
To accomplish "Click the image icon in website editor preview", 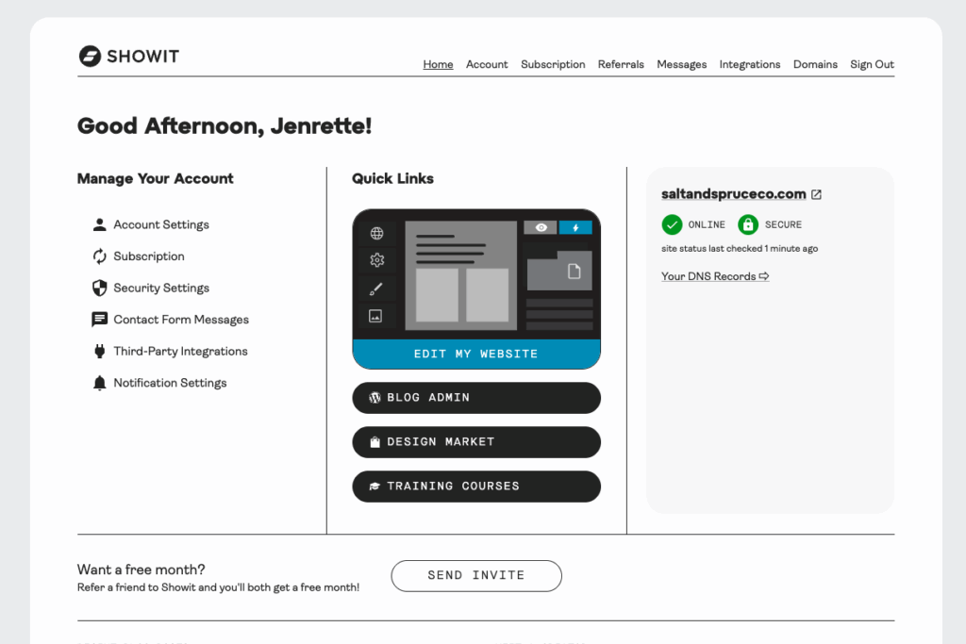I will [x=375, y=316].
